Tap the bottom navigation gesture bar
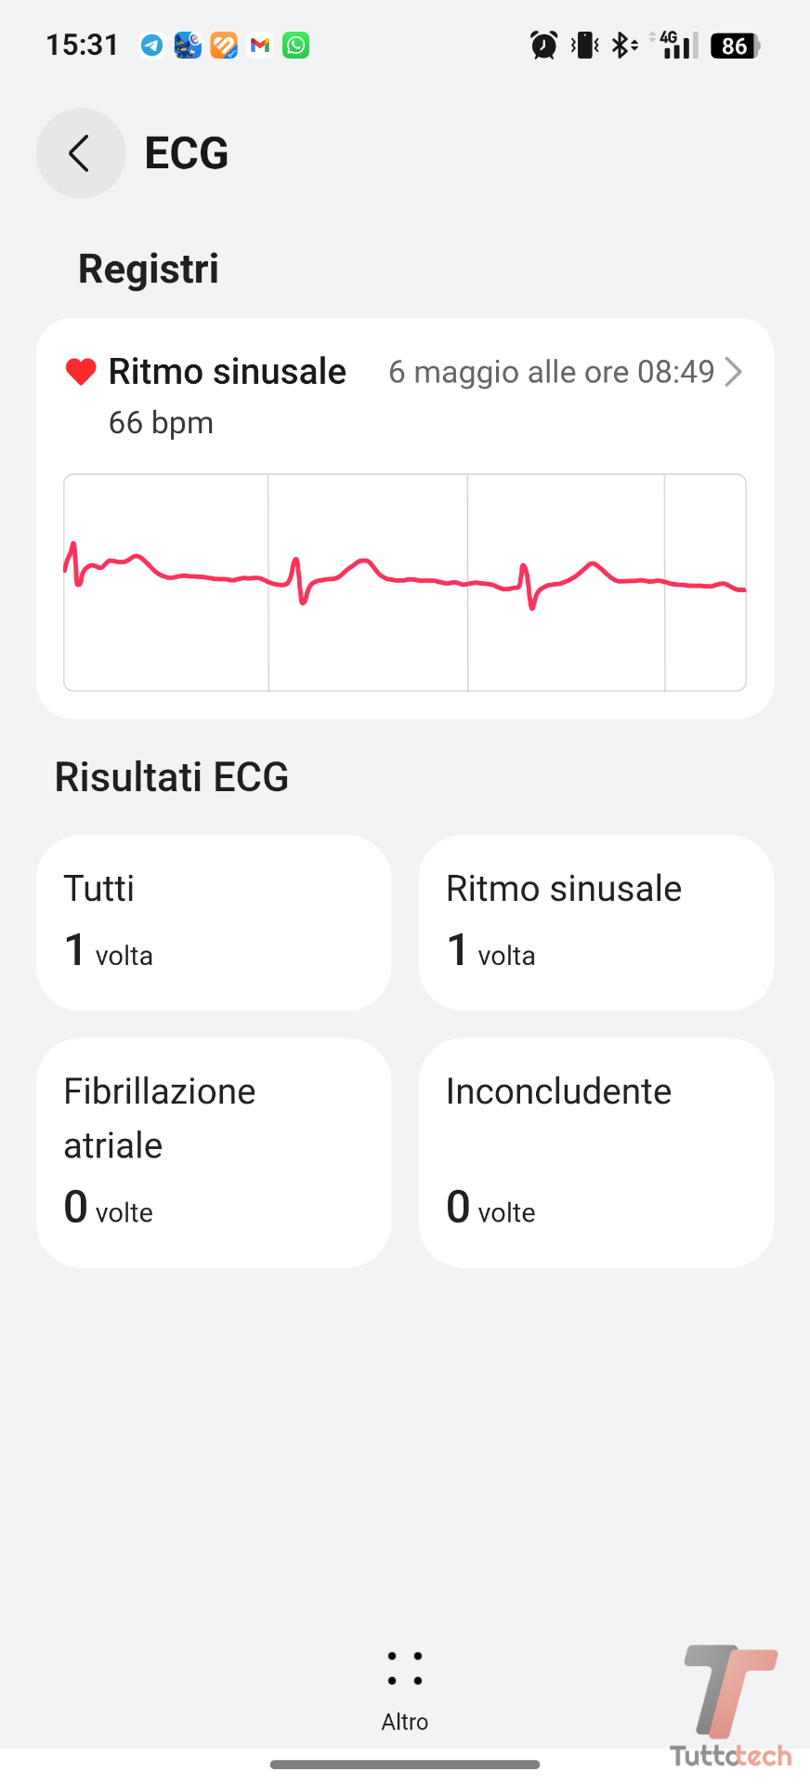The width and height of the screenshot is (810, 1785). 405,1764
